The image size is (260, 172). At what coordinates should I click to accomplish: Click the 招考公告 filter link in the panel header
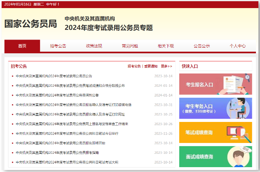click(x=134, y=66)
